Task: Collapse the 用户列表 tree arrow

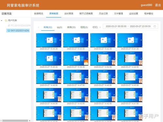Action: [2, 21]
